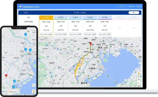
Task: Click the 8件/8件 delivery count
Action: (61, 30)
